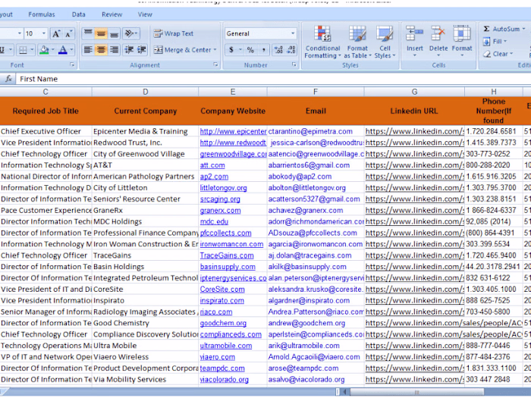Open Fill dropdown
This screenshot has height=398, width=531.
(495, 41)
